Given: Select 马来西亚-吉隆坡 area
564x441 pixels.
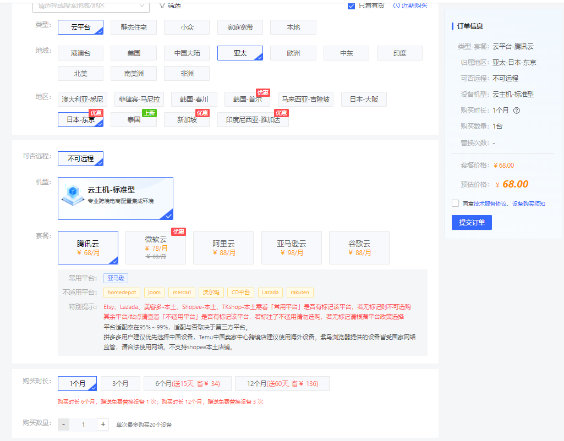Looking at the screenshot, I should pyautogui.click(x=305, y=100).
